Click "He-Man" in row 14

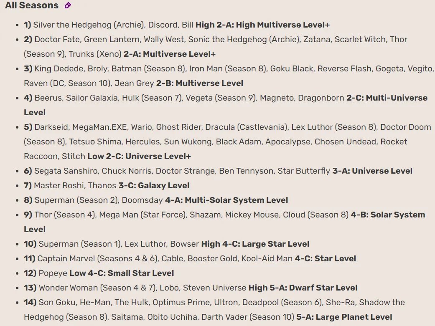pyautogui.click(x=95, y=303)
